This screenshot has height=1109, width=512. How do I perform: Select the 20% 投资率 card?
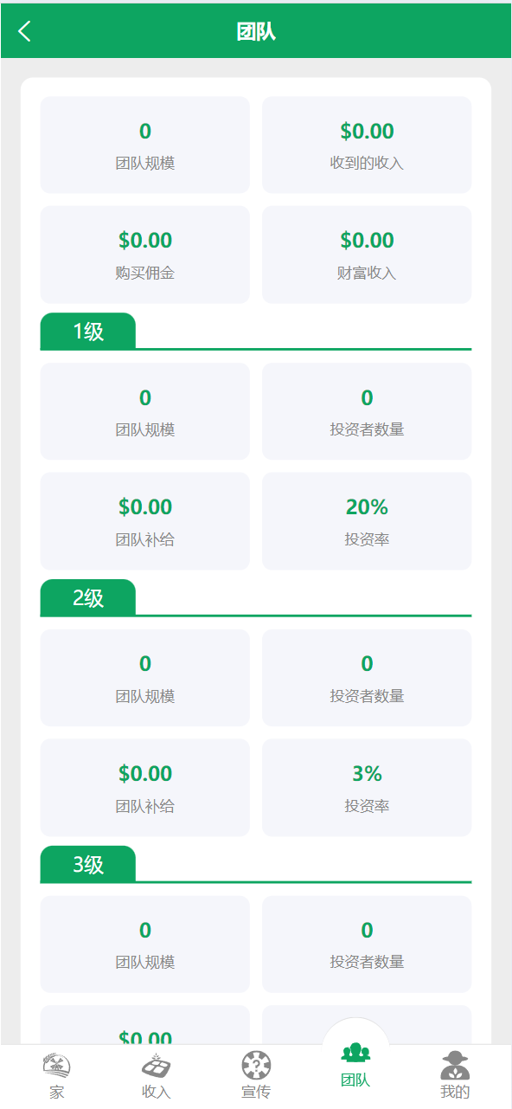pyautogui.click(x=367, y=521)
